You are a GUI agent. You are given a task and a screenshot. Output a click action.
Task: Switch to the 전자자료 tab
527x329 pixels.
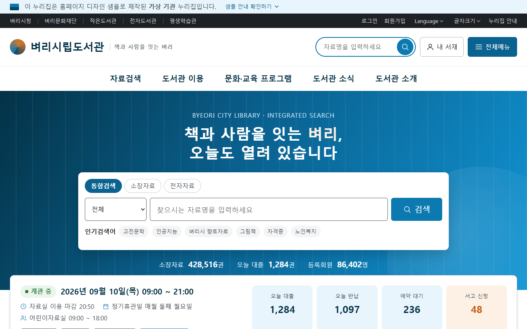[x=182, y=186]
